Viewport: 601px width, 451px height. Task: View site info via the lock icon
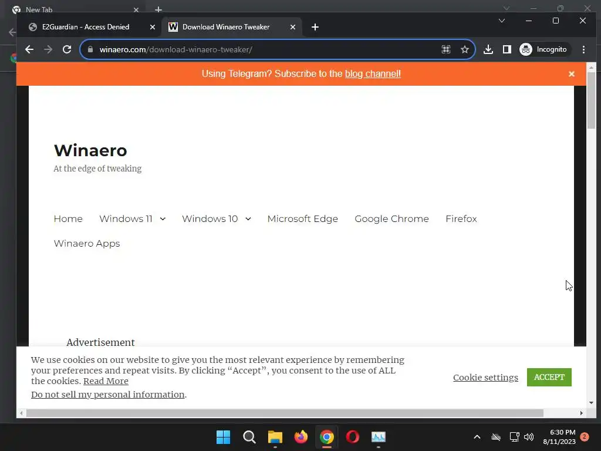(x=90, y=49)
